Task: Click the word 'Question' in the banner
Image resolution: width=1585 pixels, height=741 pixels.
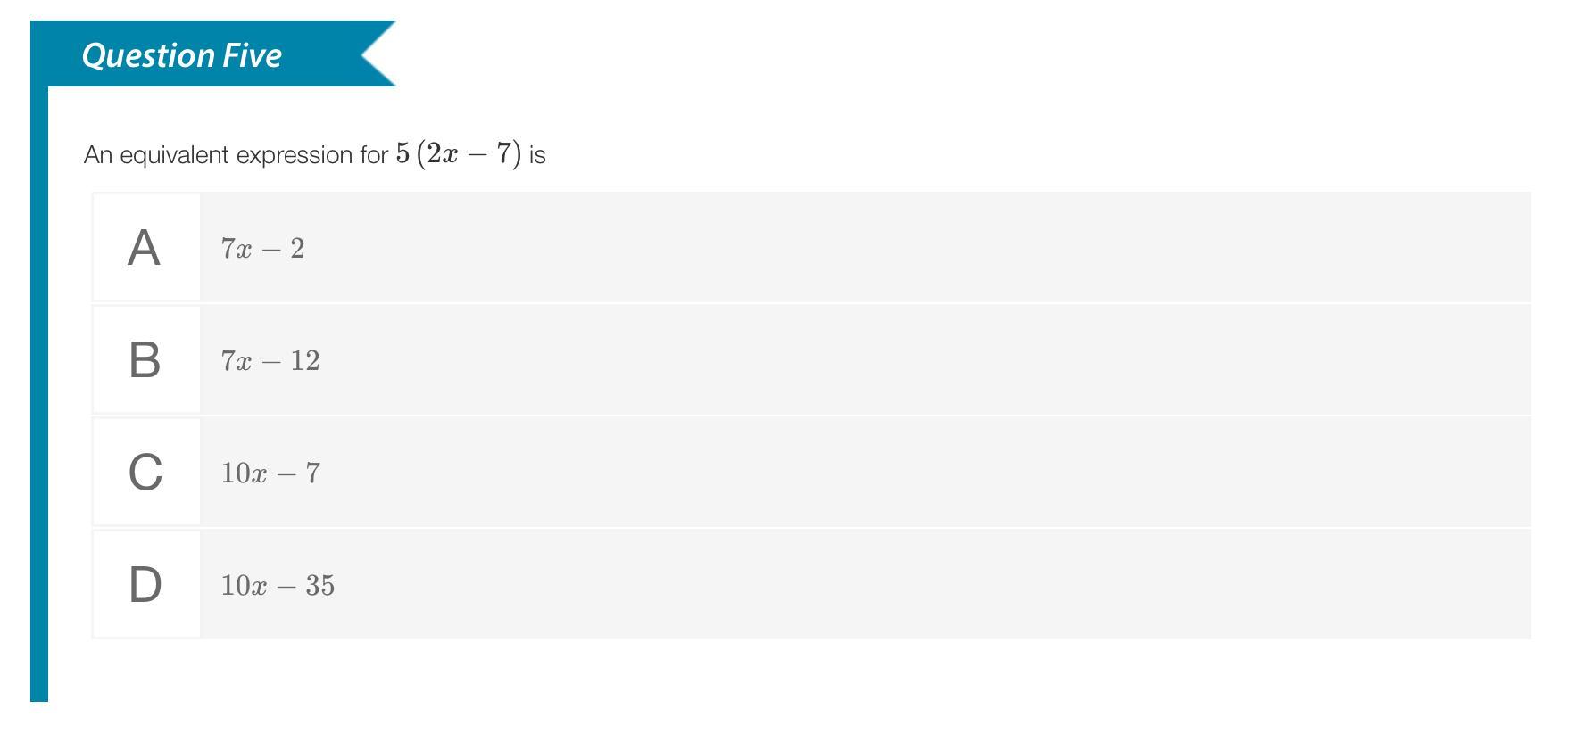Action: pyautogui.click(x=147, y=56)
